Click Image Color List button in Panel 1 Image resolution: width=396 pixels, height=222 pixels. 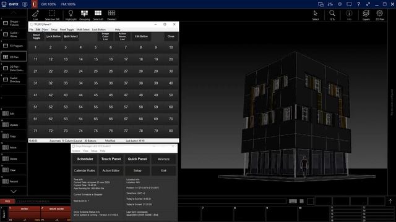point(105,36)
